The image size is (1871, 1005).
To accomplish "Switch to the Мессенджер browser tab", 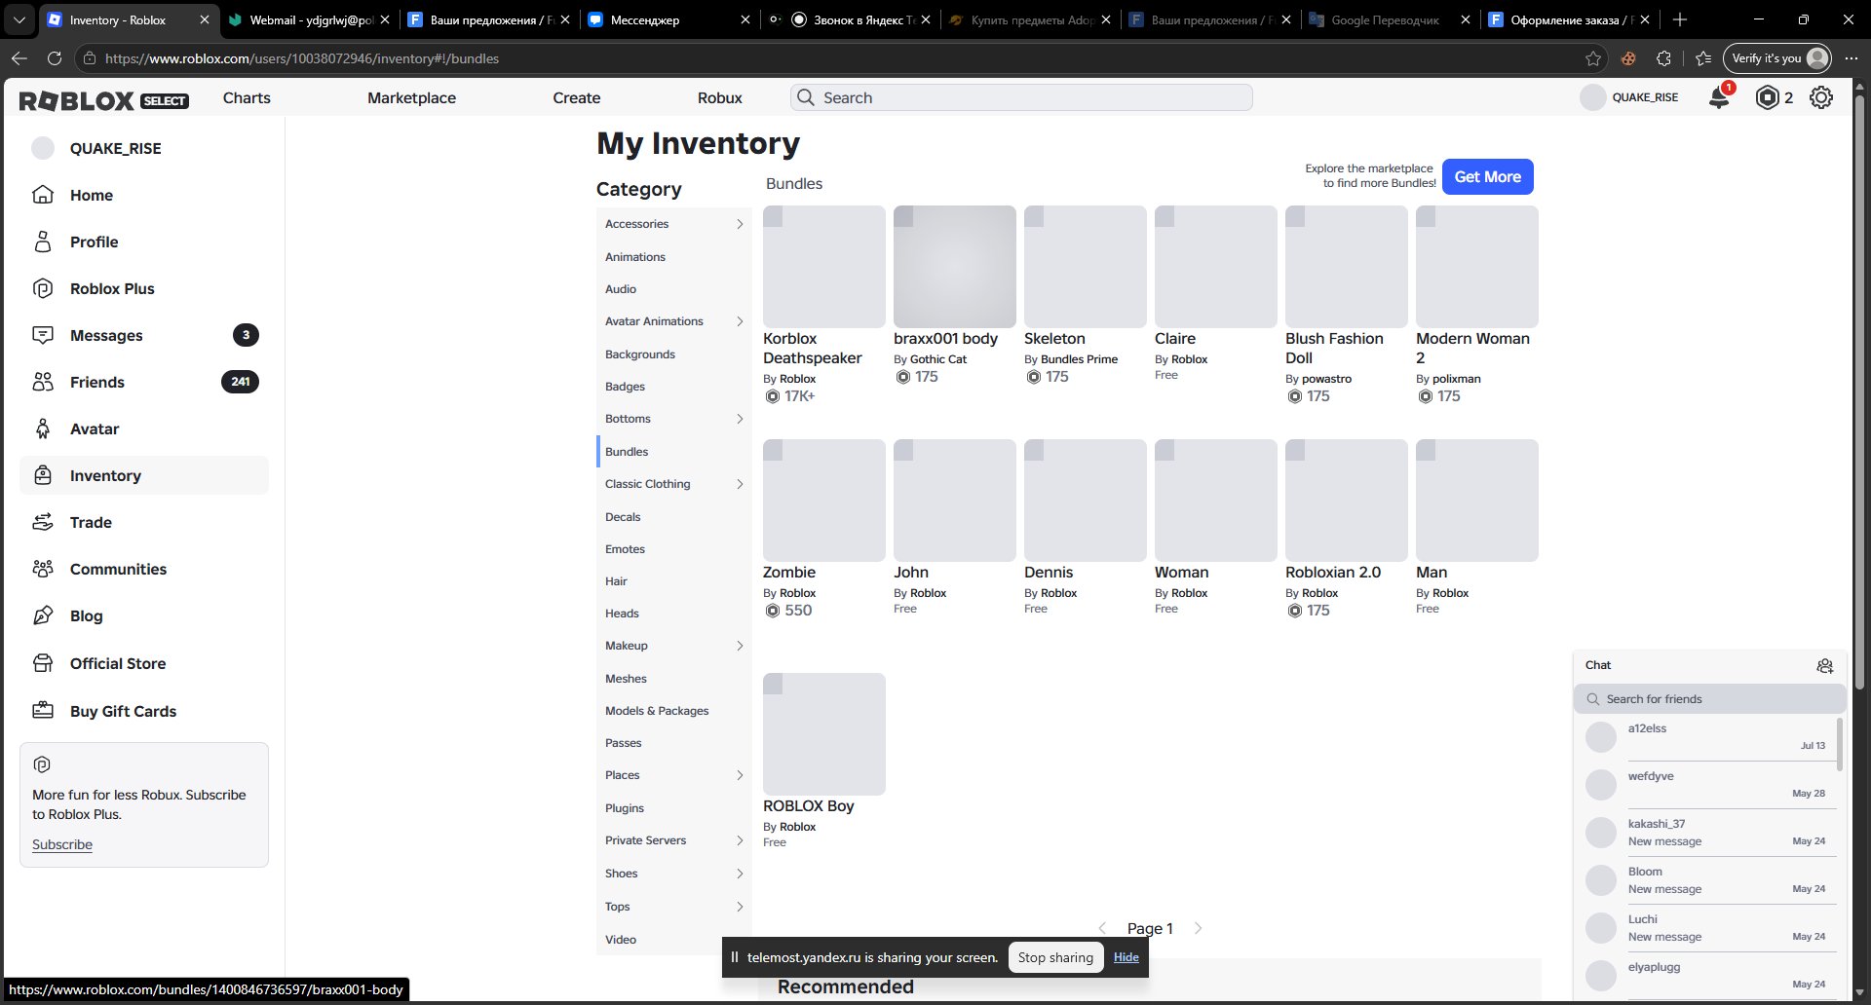I will point(668,19).
